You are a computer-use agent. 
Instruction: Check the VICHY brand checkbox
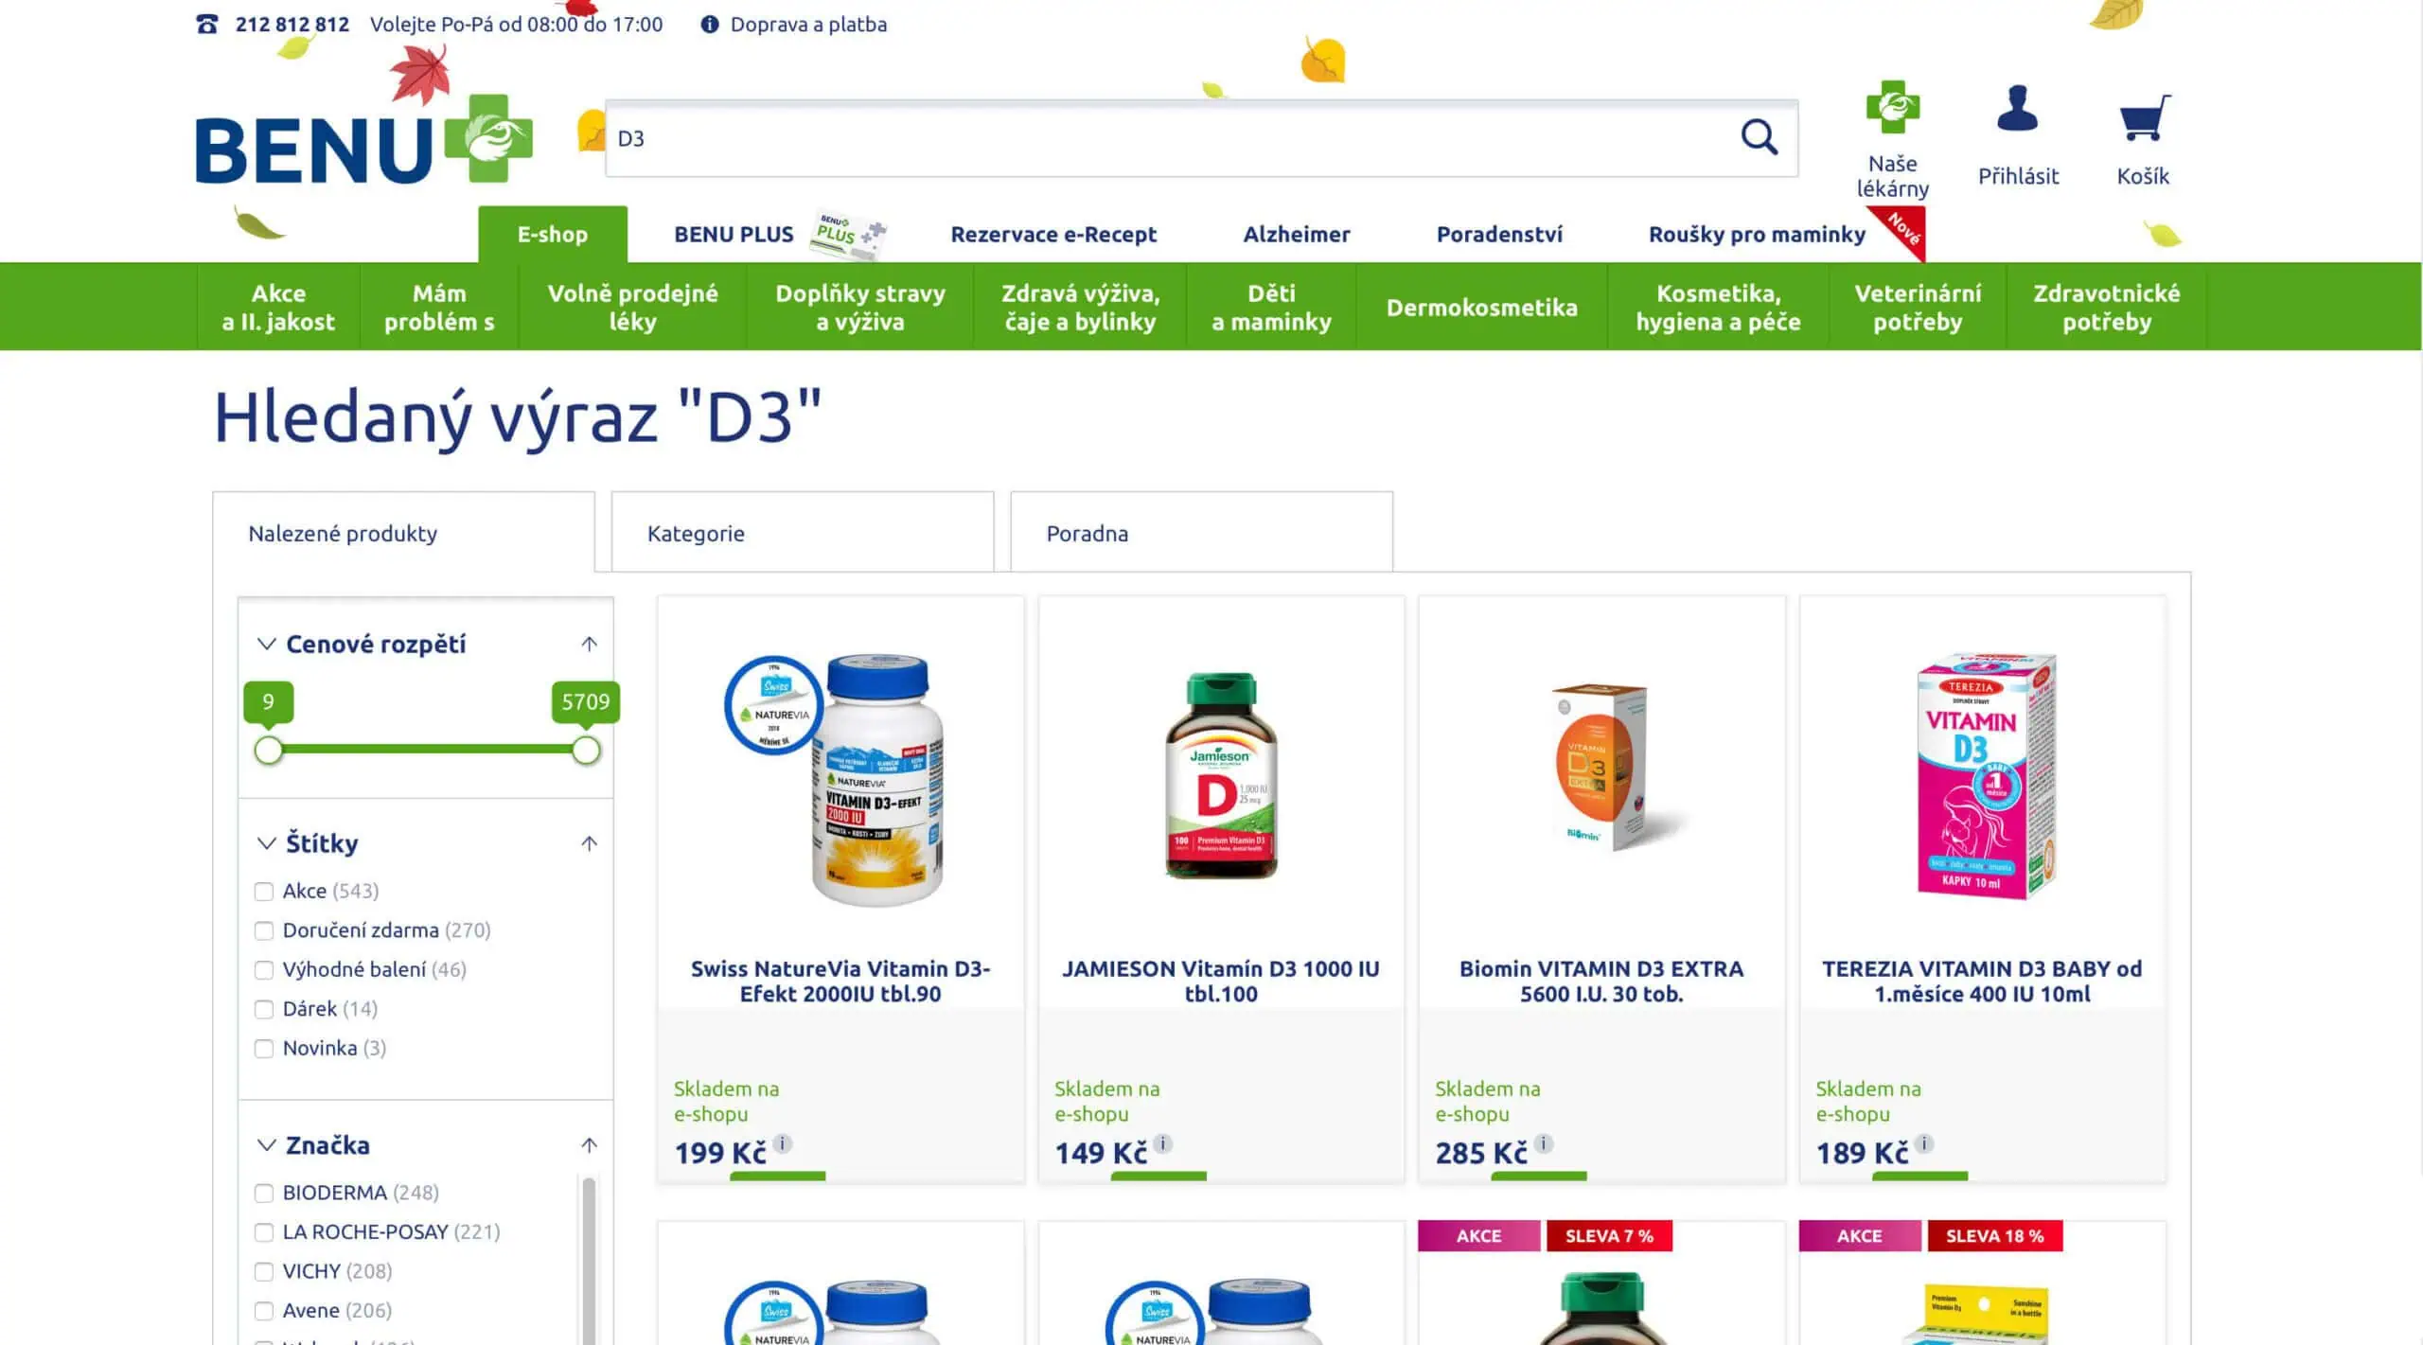point(263,1271)
